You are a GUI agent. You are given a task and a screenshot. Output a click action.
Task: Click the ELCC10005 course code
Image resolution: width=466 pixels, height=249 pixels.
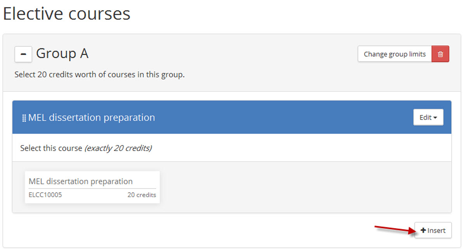[x=45, y=195]
